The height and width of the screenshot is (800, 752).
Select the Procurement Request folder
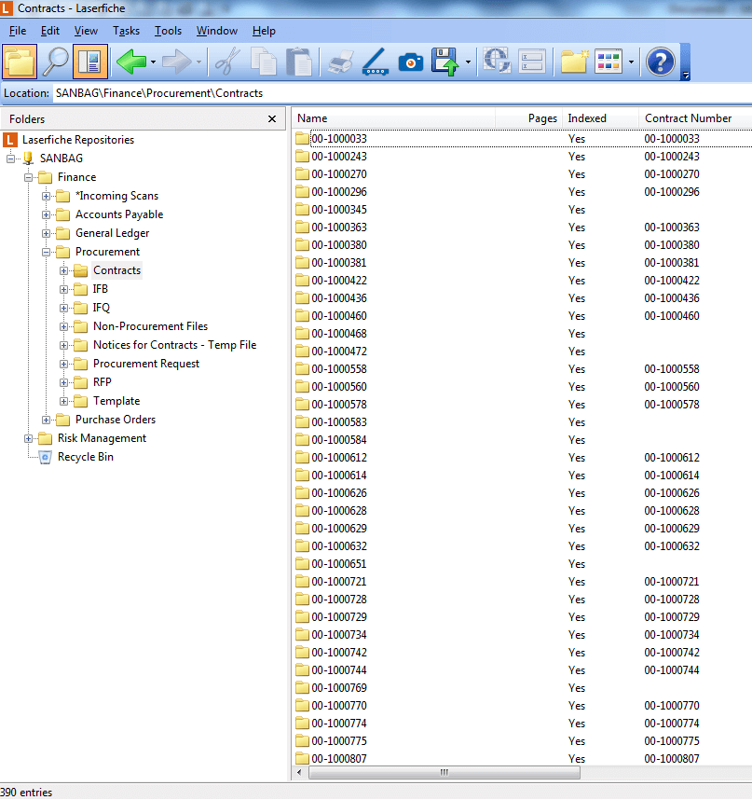pos(146,364)
